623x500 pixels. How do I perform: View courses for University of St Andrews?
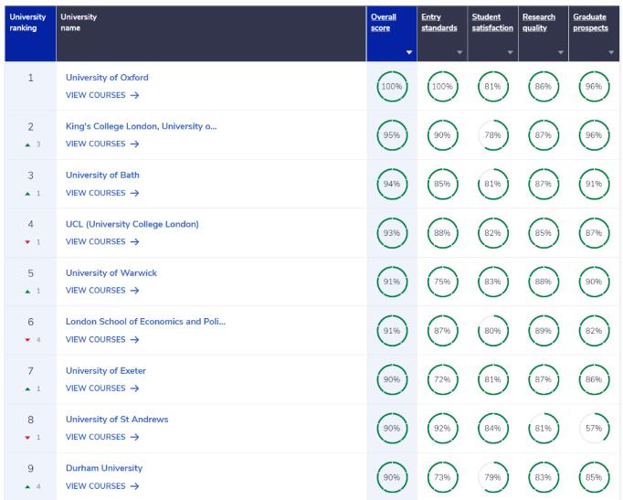tap(102, 437)
